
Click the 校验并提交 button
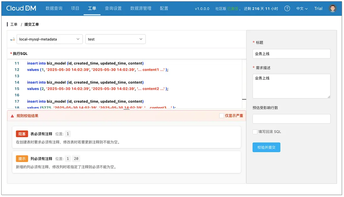[x=266, y=147]
